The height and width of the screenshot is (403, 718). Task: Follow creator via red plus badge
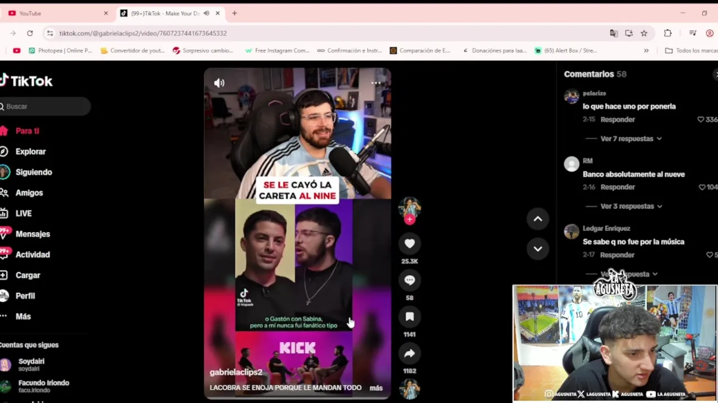409,219
